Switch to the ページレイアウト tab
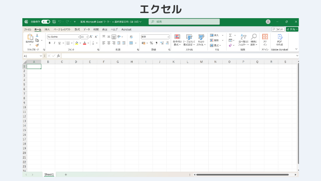The image size is (321, 181). tap(62, 30)
